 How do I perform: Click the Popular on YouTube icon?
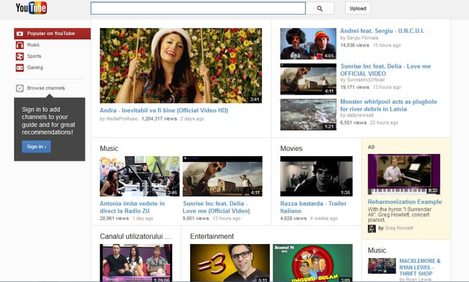(20, 34)
